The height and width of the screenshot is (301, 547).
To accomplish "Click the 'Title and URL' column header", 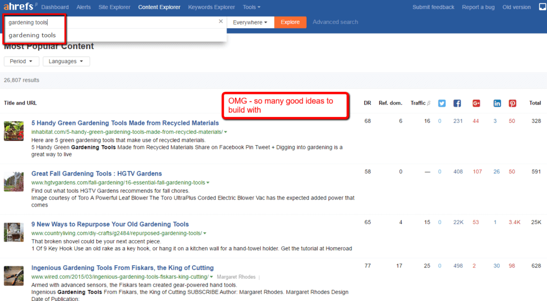I will click(20, 103).
